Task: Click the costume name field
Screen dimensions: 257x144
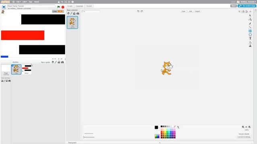Action: tap(91, 11)
